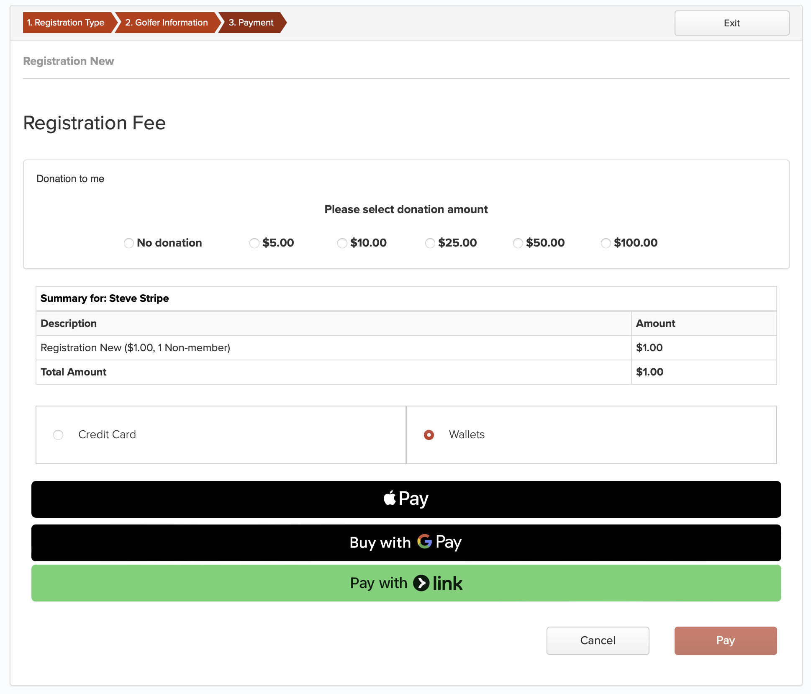
Task: Click the Cancel button
Action: pyautogui.click(x=598, y=640)
